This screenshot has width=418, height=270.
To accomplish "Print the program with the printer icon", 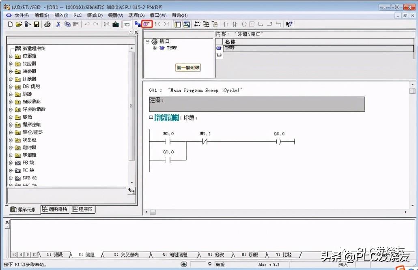I will 47,24.
